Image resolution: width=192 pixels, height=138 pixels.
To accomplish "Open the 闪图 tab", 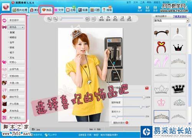I will pos(95,10).
